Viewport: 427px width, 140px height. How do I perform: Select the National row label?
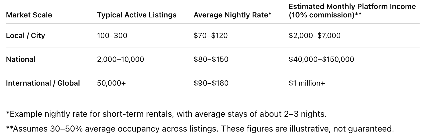click(21, 59)
